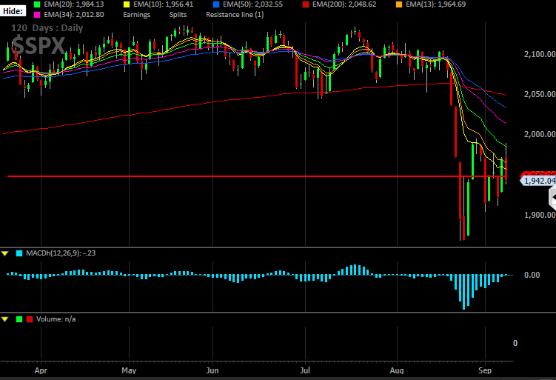
Task: Collapse the MACDh panel with yellow triangle
Action: (5, 253)
